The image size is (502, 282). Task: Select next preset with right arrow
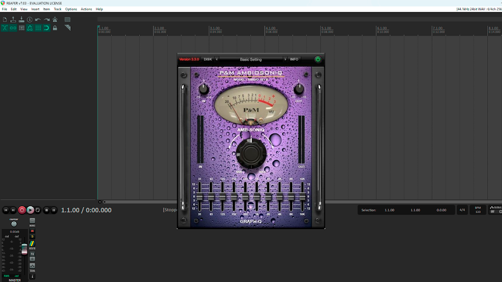(x=285, y=59)
